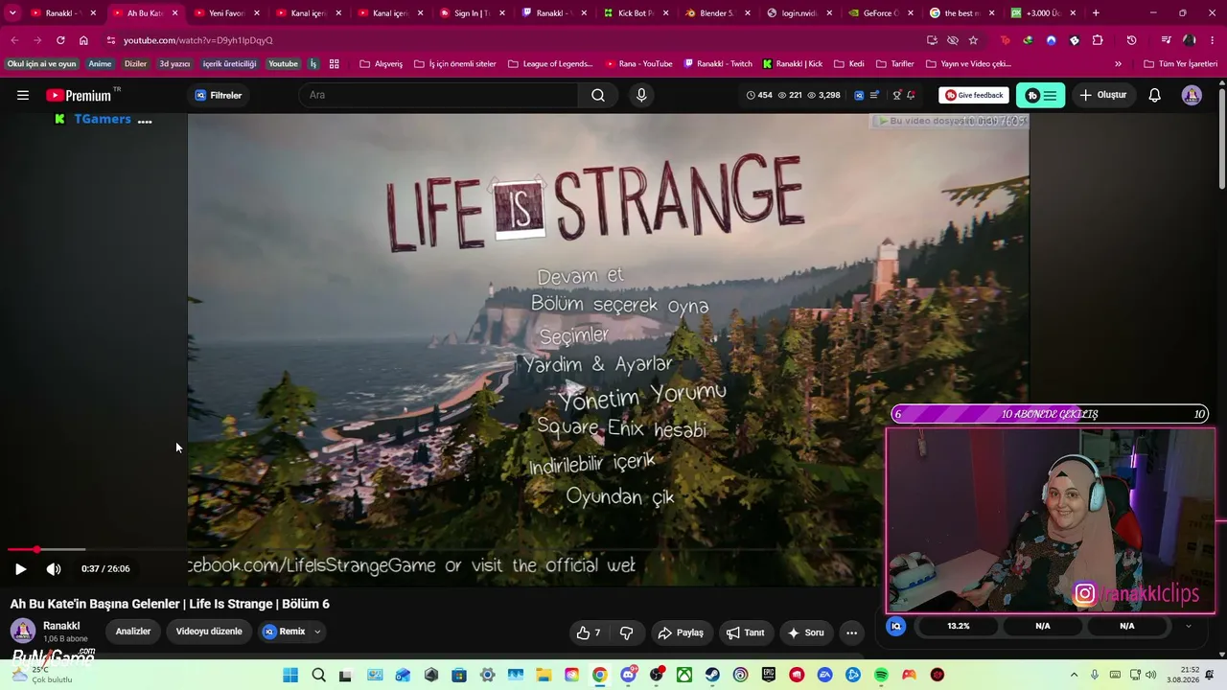Open the Diziler bookmark group
The image size is (1227, 690).
pos(135,64)
